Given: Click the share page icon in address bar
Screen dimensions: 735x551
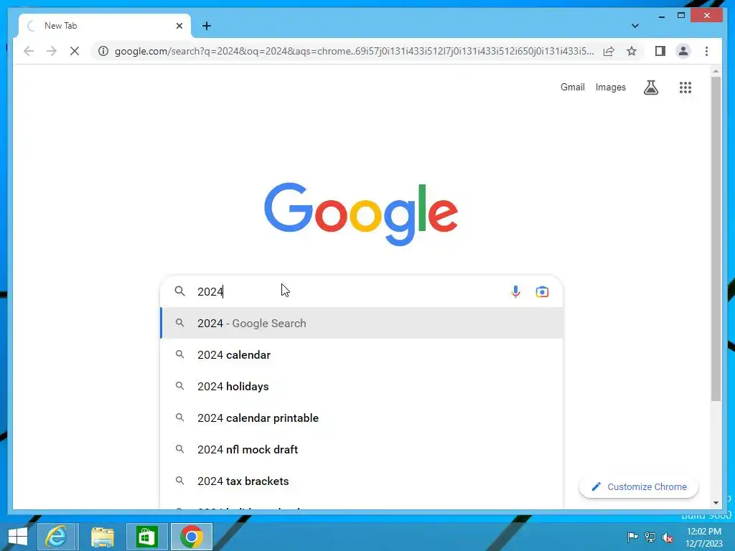Looking at the screenshot, I should [x=609, y=51].
